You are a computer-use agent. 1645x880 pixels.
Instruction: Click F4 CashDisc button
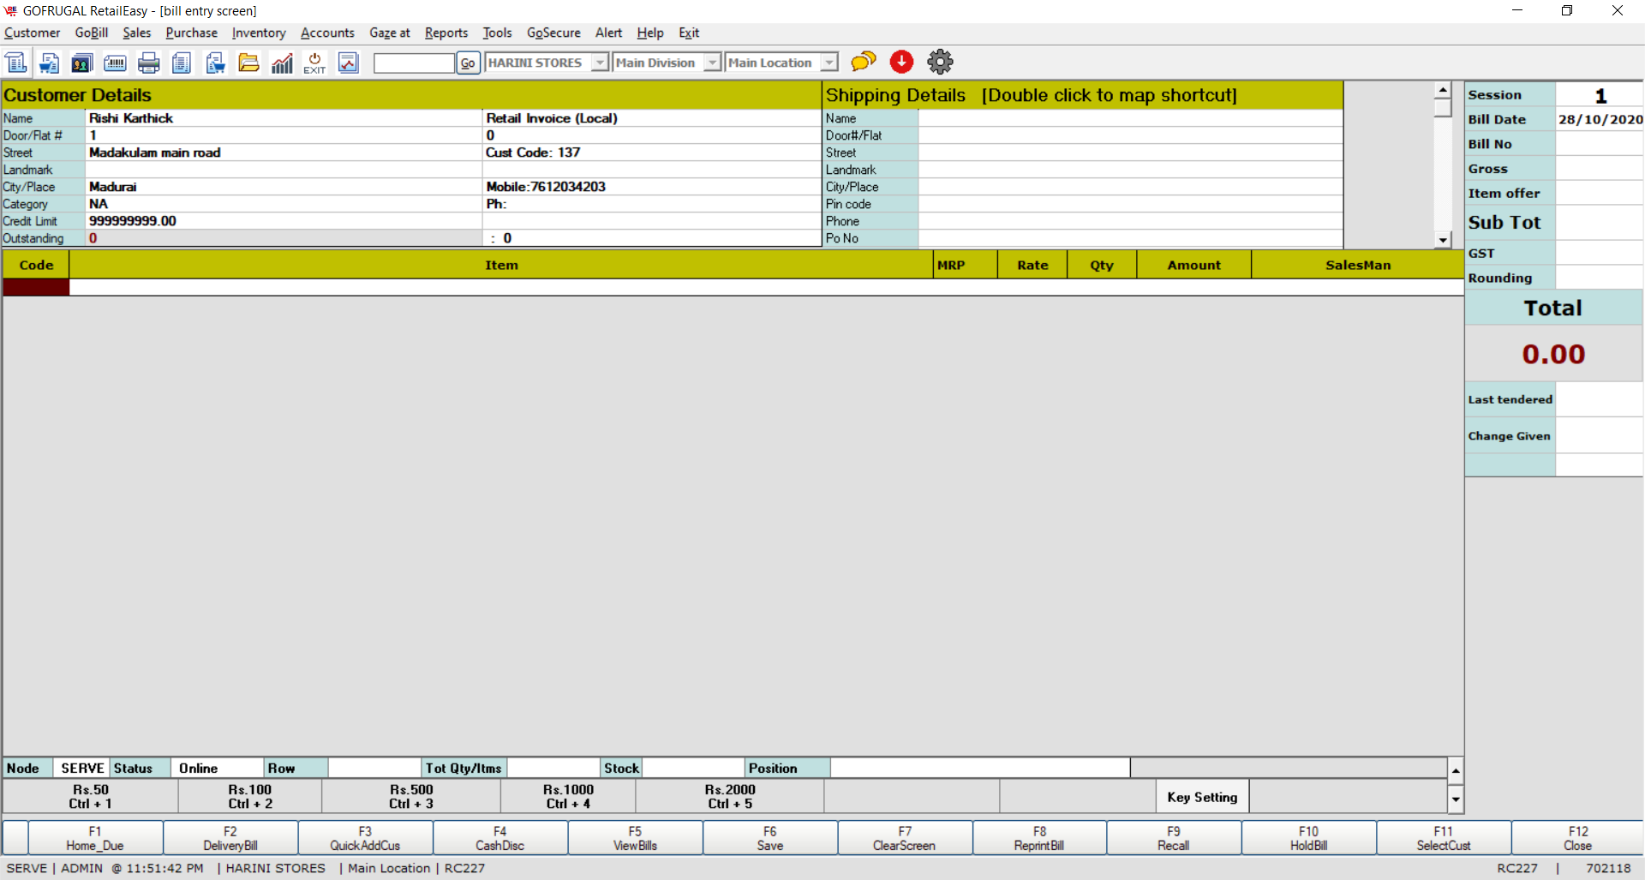[500, 838]
